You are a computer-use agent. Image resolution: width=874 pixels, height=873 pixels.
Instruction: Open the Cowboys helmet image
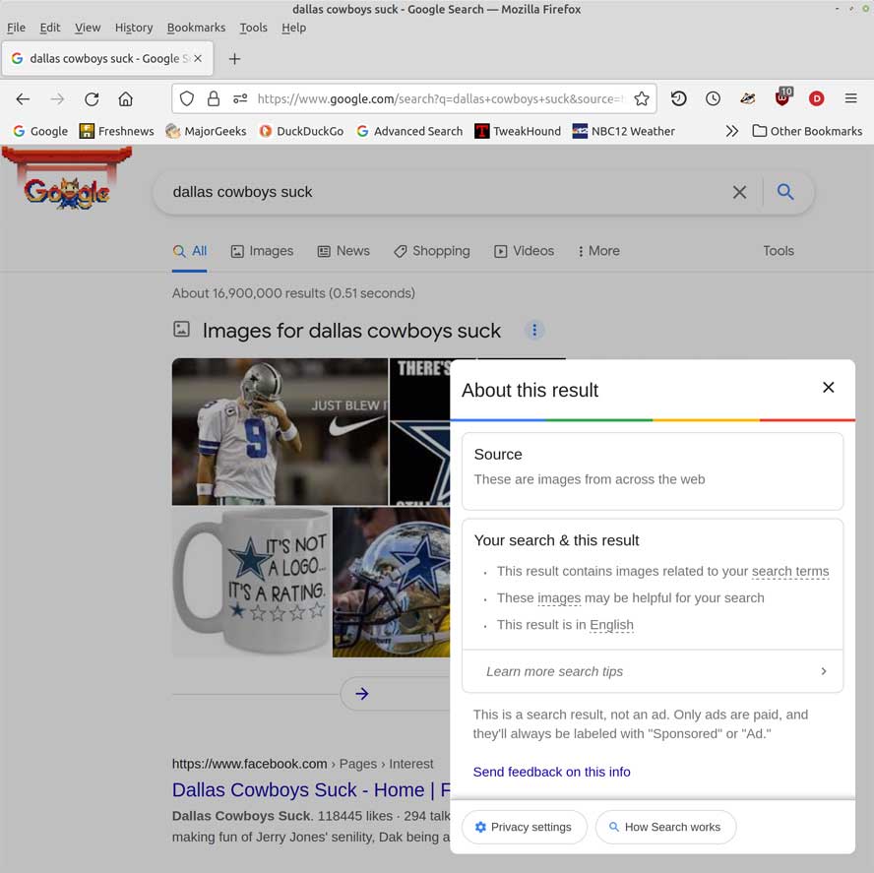(392, 582)
